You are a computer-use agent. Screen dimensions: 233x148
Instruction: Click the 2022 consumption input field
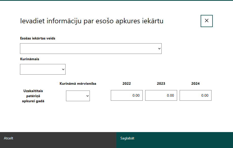tap(126, 95)
